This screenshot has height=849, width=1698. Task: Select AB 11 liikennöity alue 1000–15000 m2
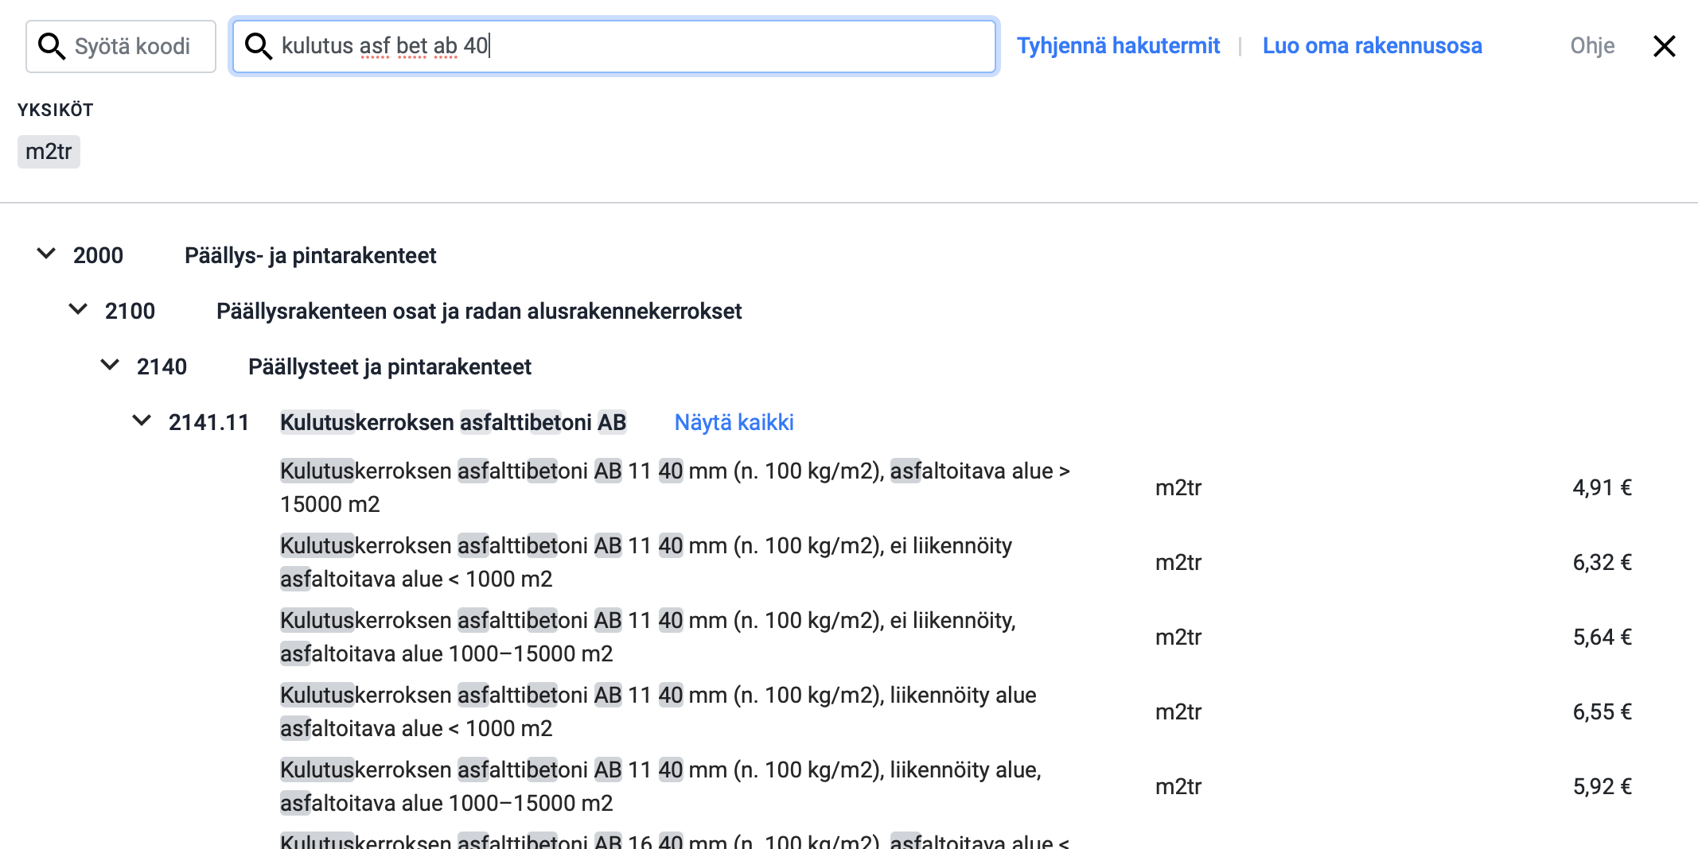pos(660,786)
